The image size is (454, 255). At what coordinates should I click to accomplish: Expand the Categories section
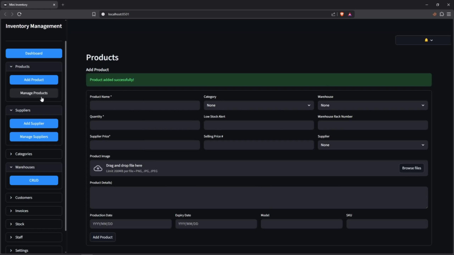(34, 154)
